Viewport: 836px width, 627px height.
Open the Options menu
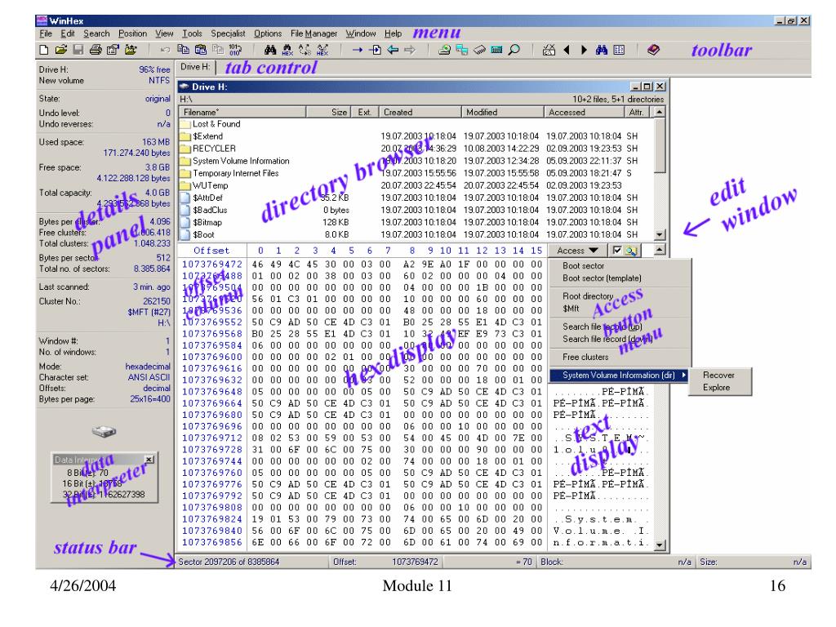(268, 33)
